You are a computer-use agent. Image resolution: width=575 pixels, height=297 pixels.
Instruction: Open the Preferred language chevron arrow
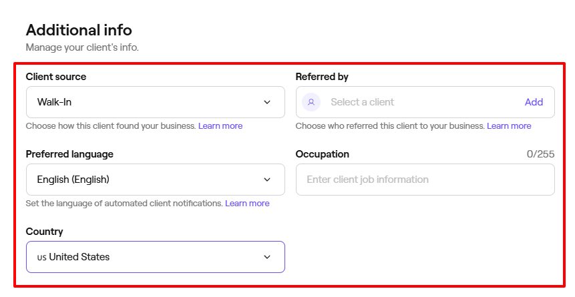[267, 180]
